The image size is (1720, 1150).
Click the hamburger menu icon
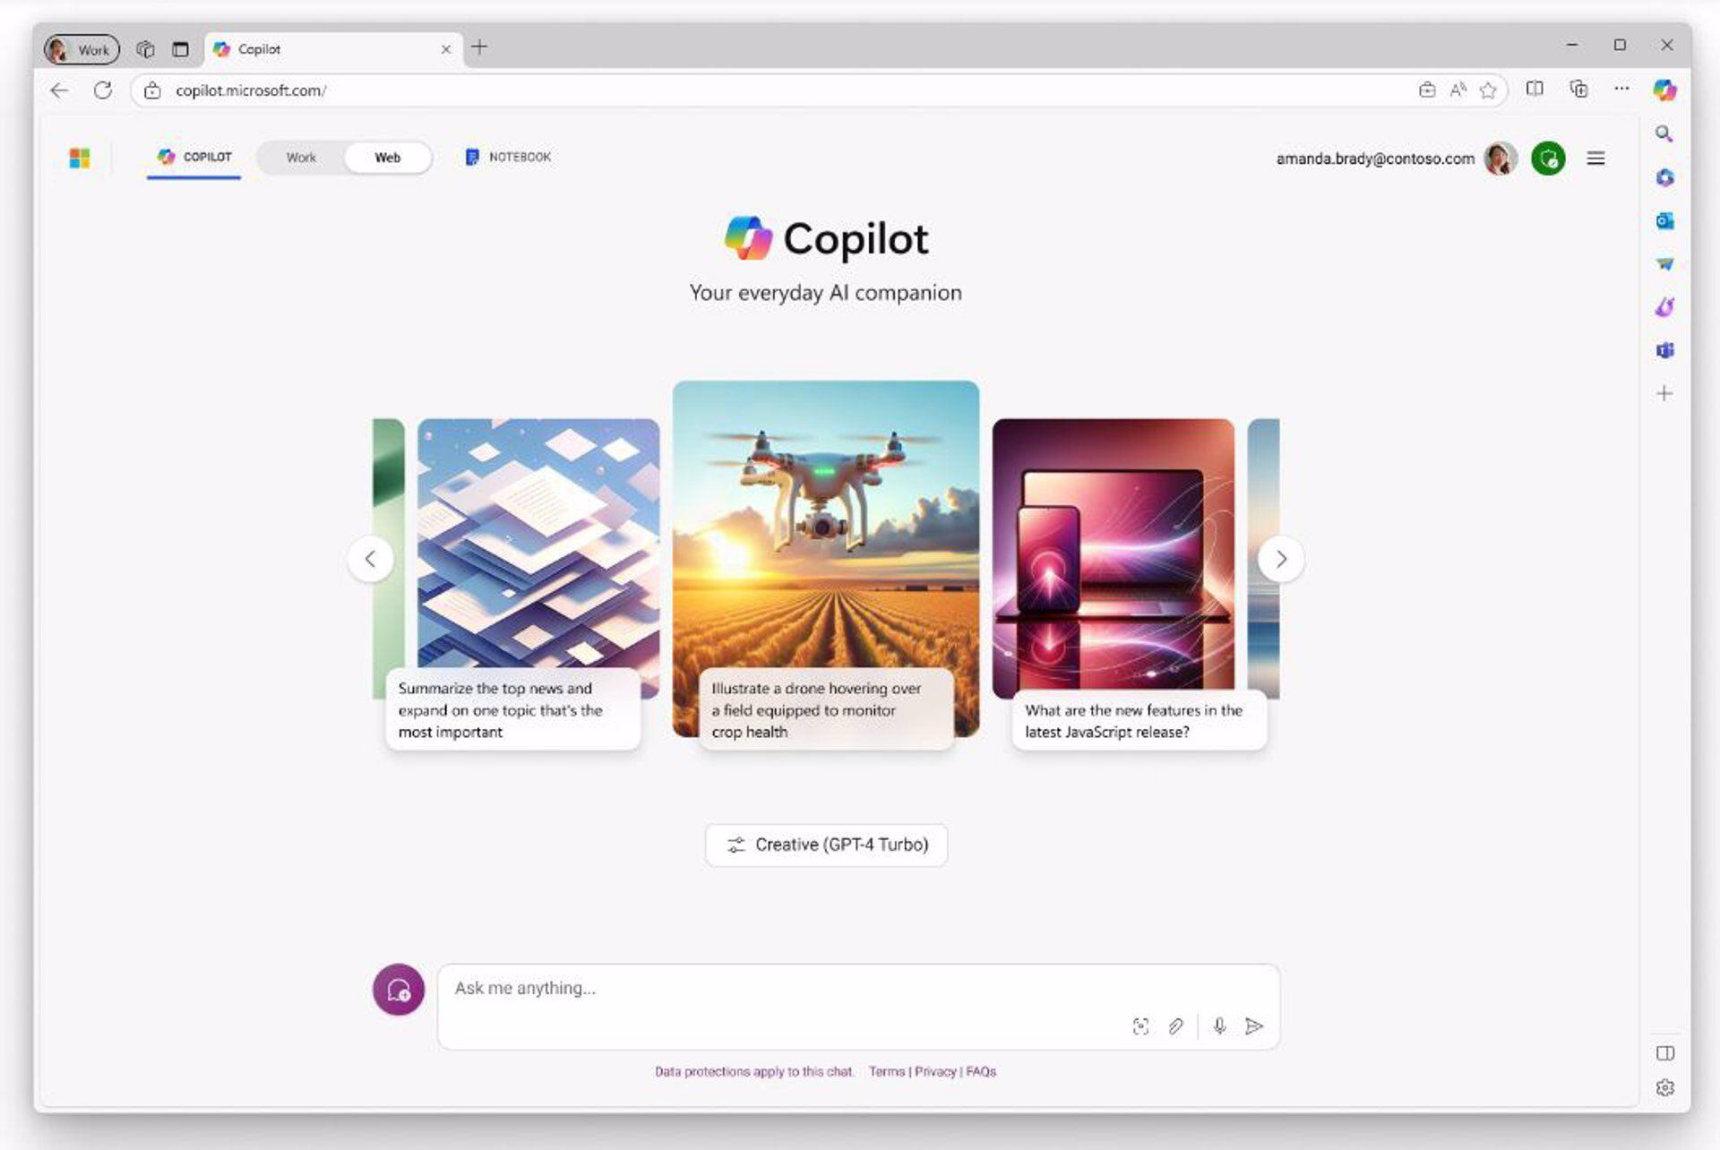click(1595, 157)
